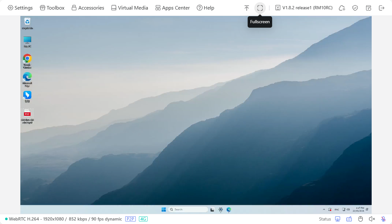Click the taskbar Search box
Screen dimensions: 392x224
click(x=188, y=209)
